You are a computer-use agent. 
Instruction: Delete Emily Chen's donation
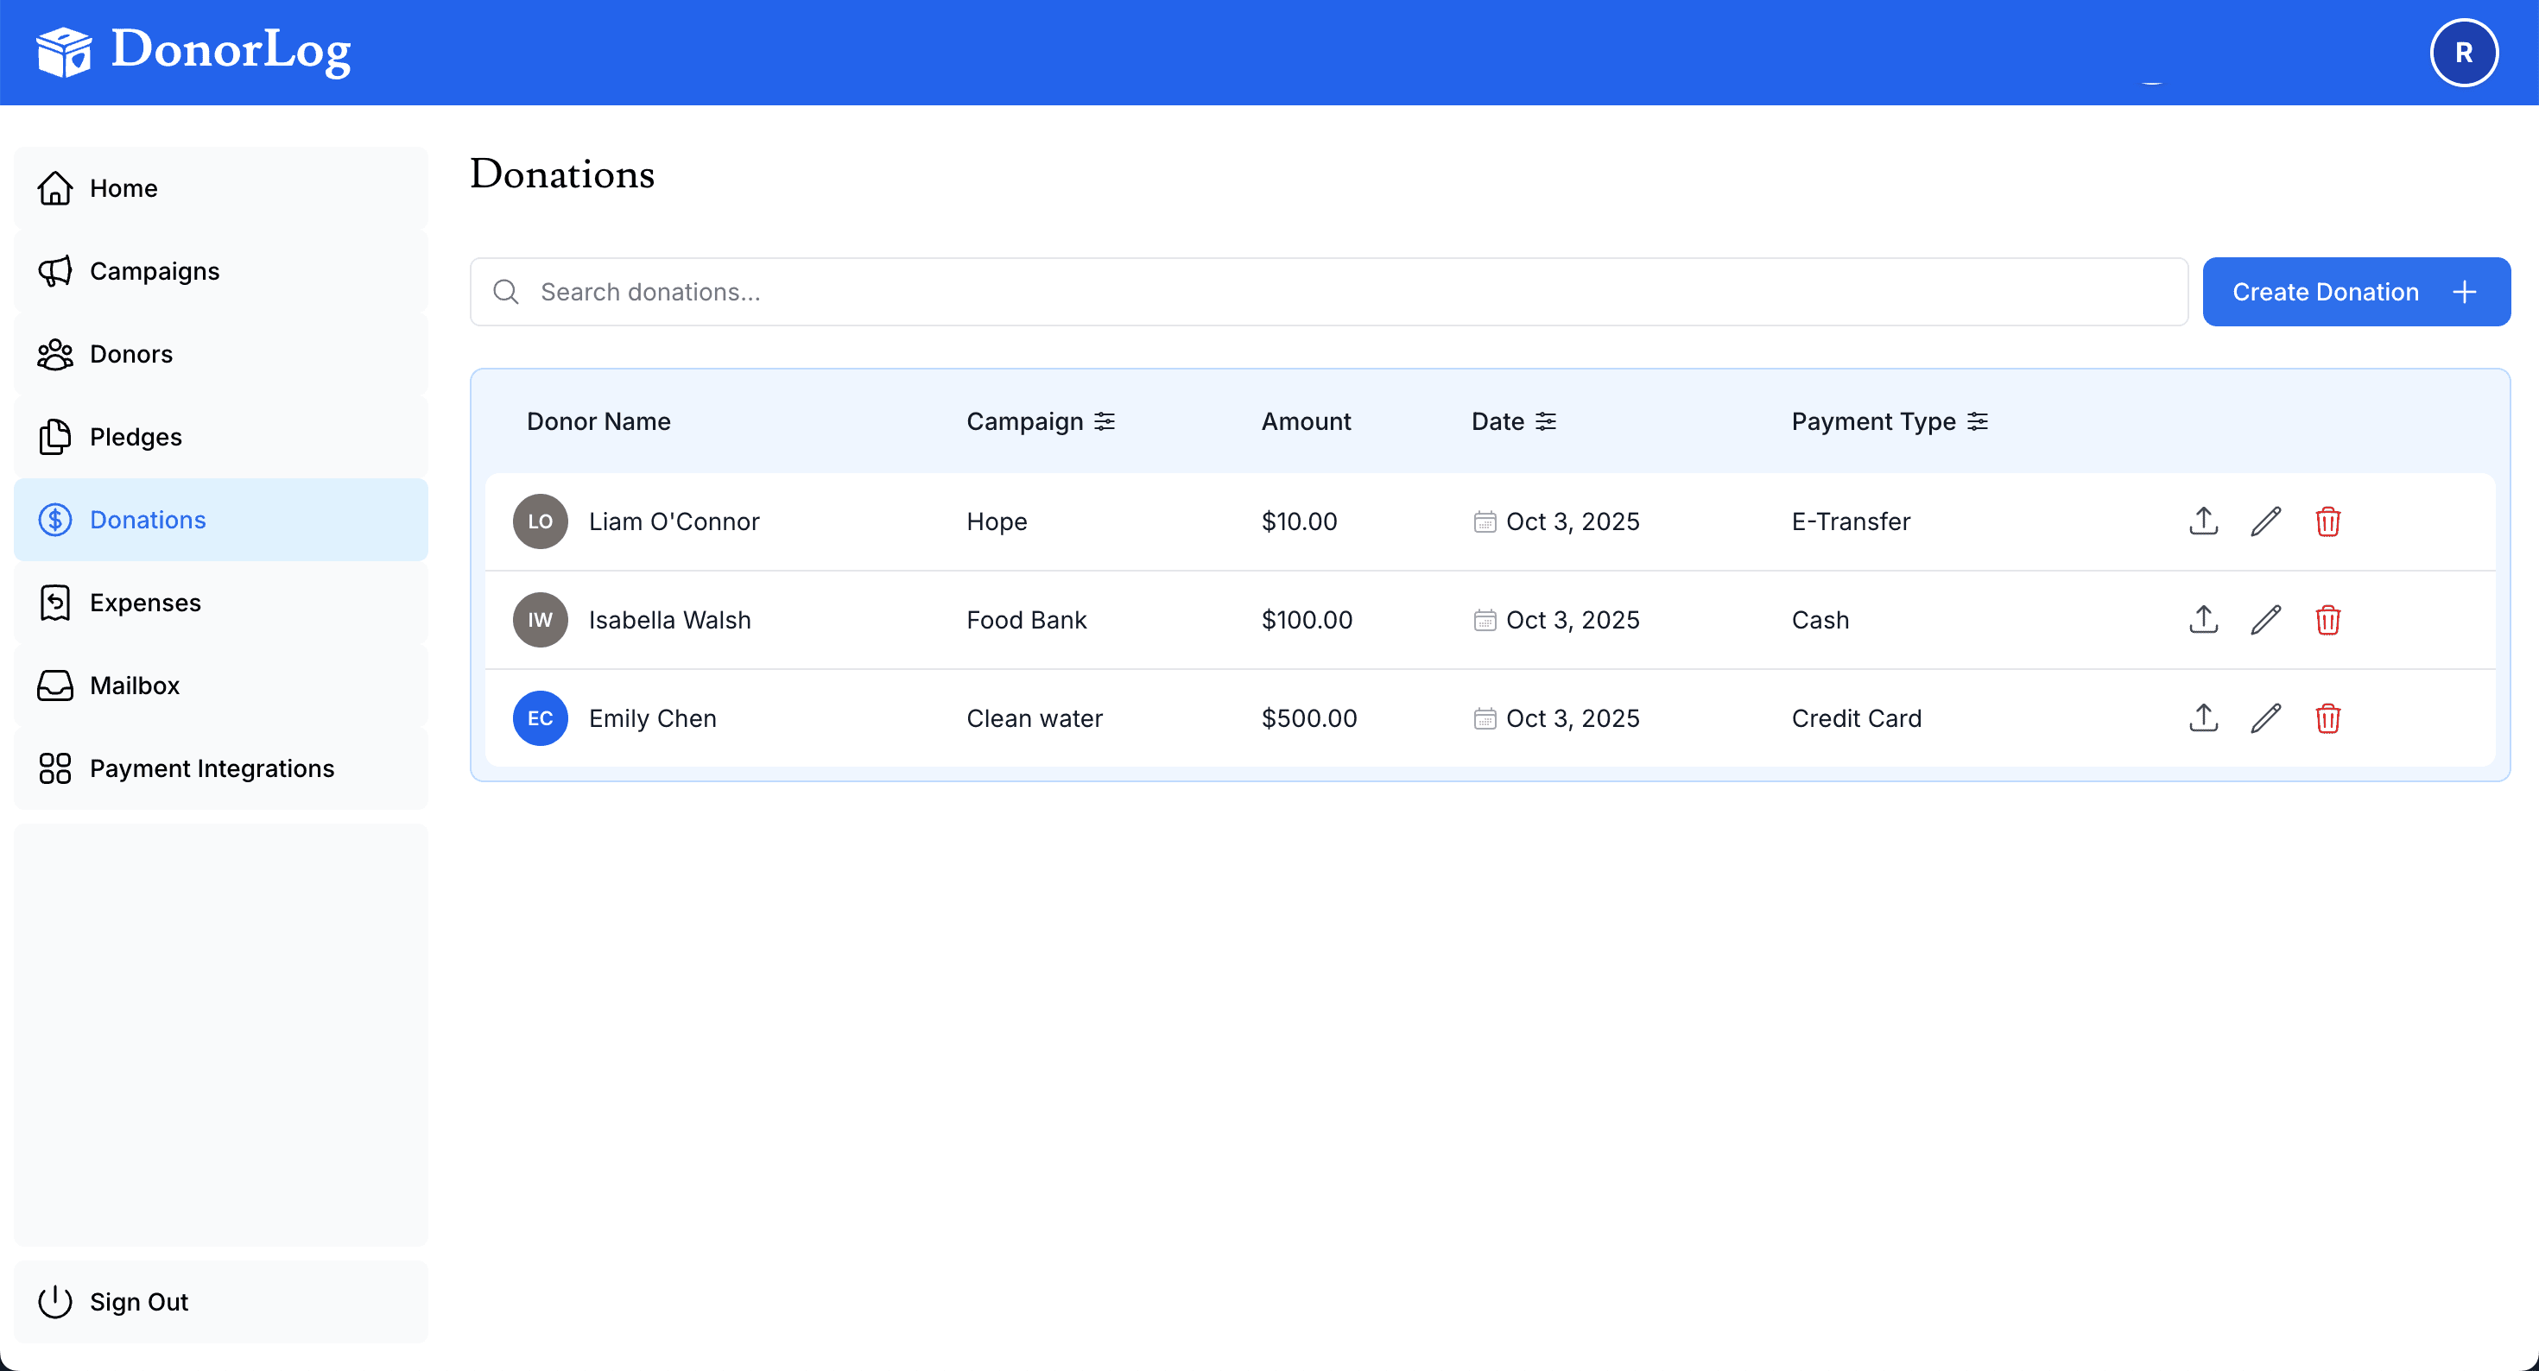[x=2328, y=718]
